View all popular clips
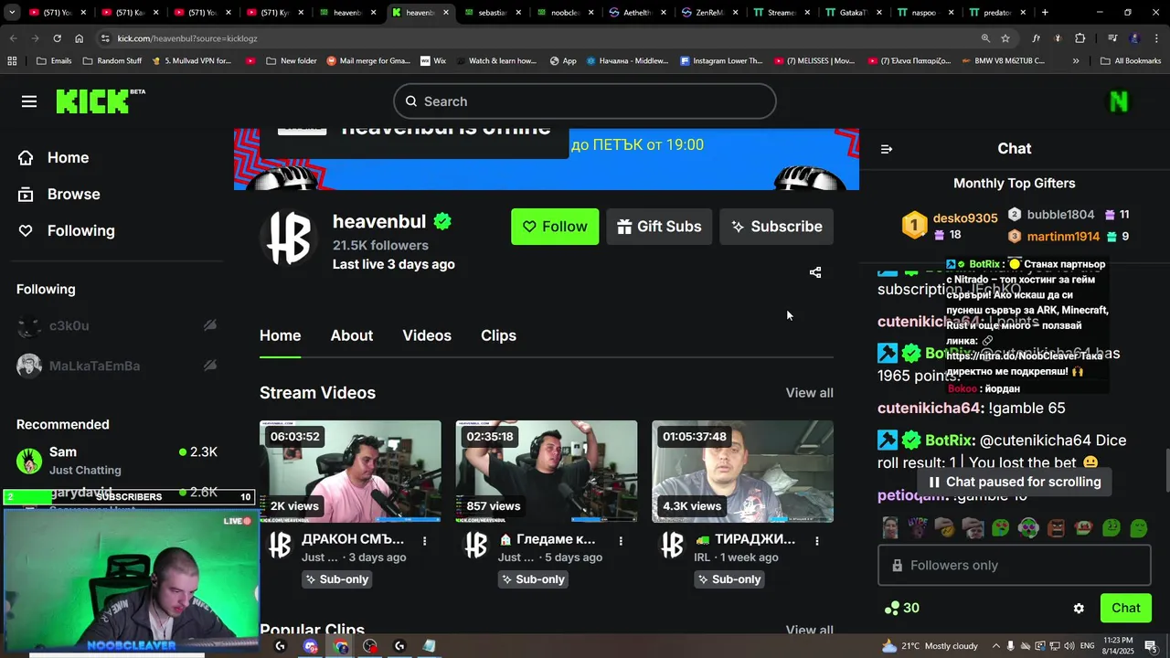1170x658 pixels. (x=809, y=630)
